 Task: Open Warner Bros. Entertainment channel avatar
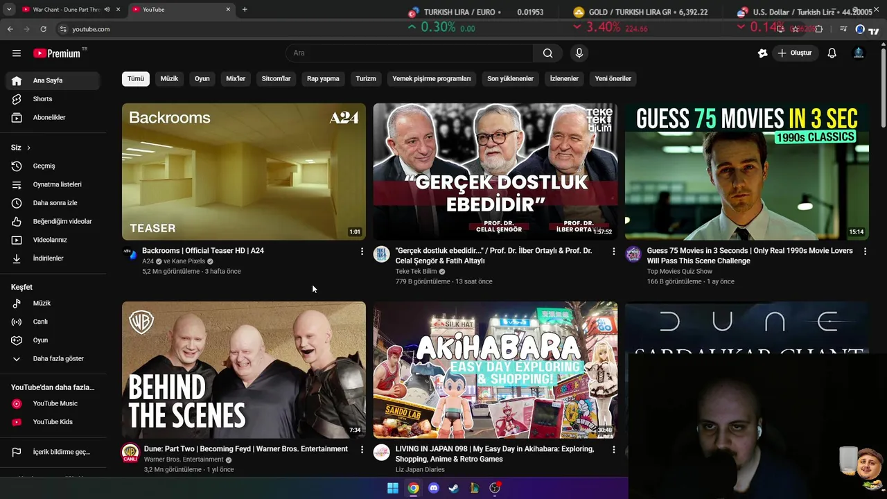click(130, 453)
